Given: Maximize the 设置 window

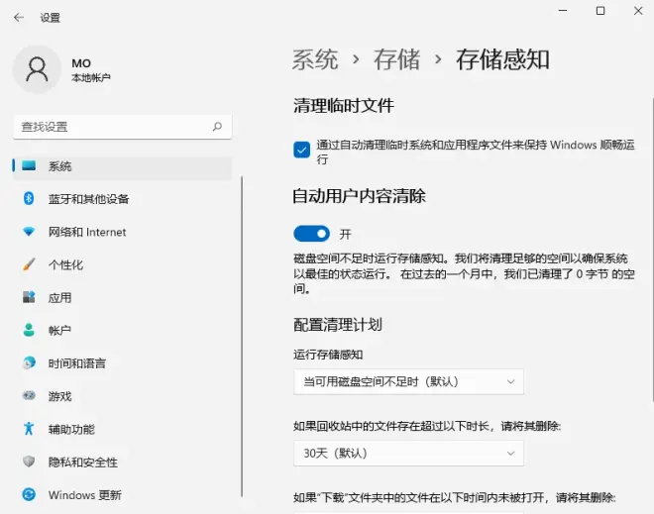Looking at the screenshot, I should 600,11.
